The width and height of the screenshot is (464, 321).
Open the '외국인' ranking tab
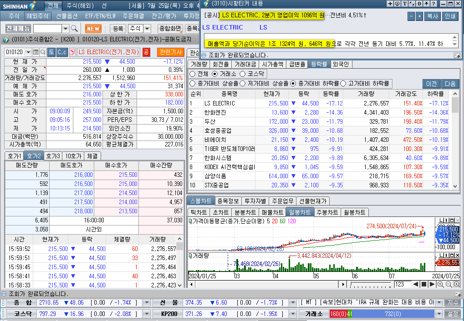coord(340,65)
